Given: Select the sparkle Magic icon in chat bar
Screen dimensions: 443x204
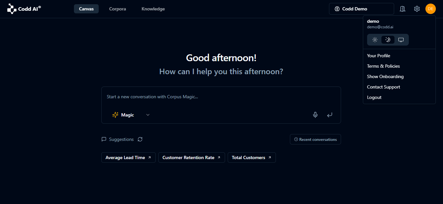Looking at the screenshot, I should click(x=115, y=115).
